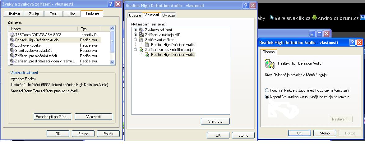The width and height of the screenshot is (365, 163).
Task: Click icon of Realtek under Zařízení vstupu vnějšího zdroje
Action: click(x=147, y=55)
